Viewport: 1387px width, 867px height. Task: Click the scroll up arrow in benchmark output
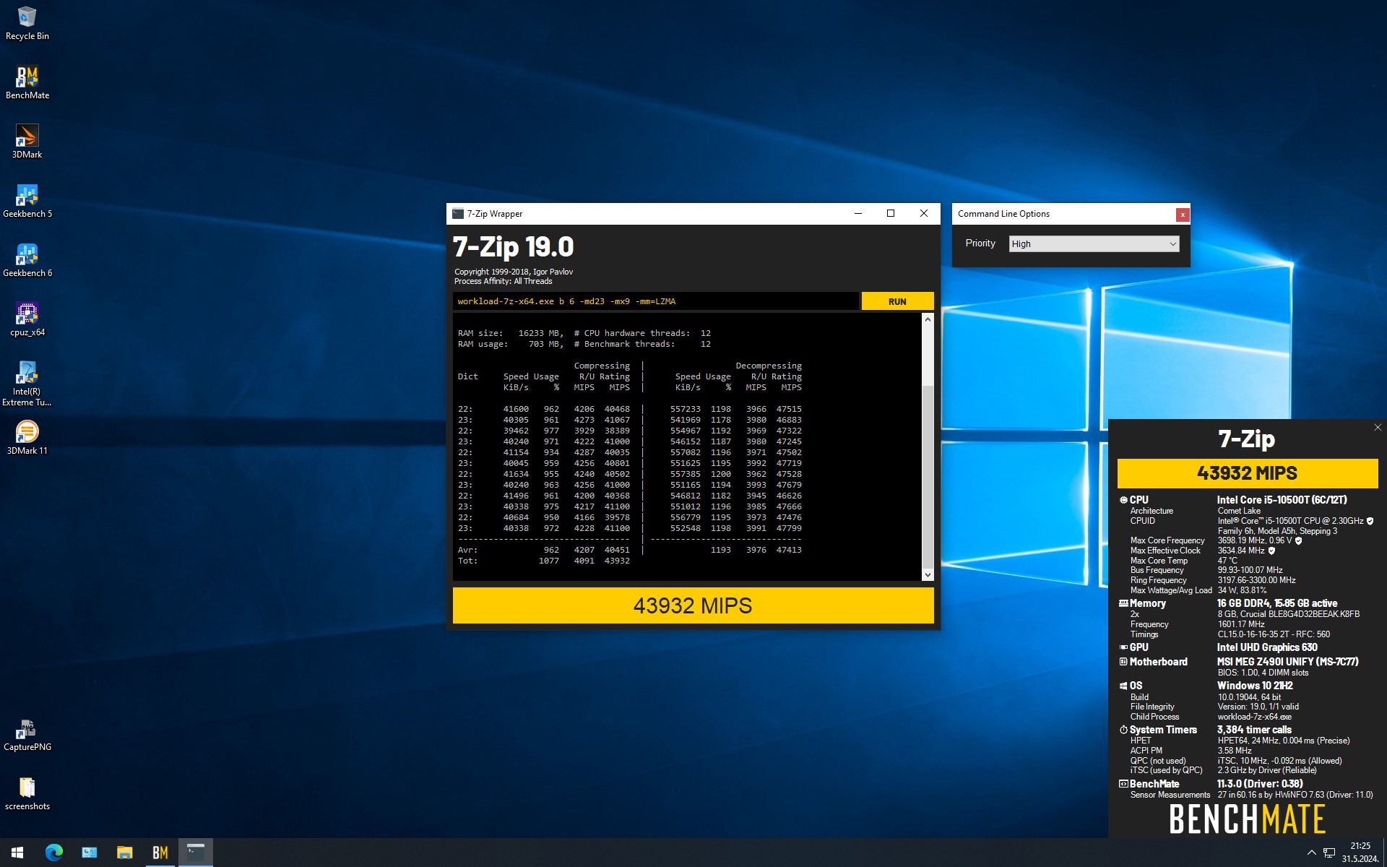pyautogui.click(x=928, y=319)
